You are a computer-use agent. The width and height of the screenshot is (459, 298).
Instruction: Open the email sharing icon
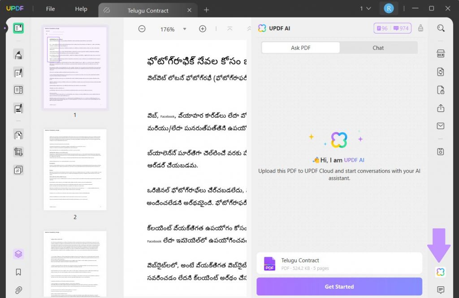click(x=441, y=126)
